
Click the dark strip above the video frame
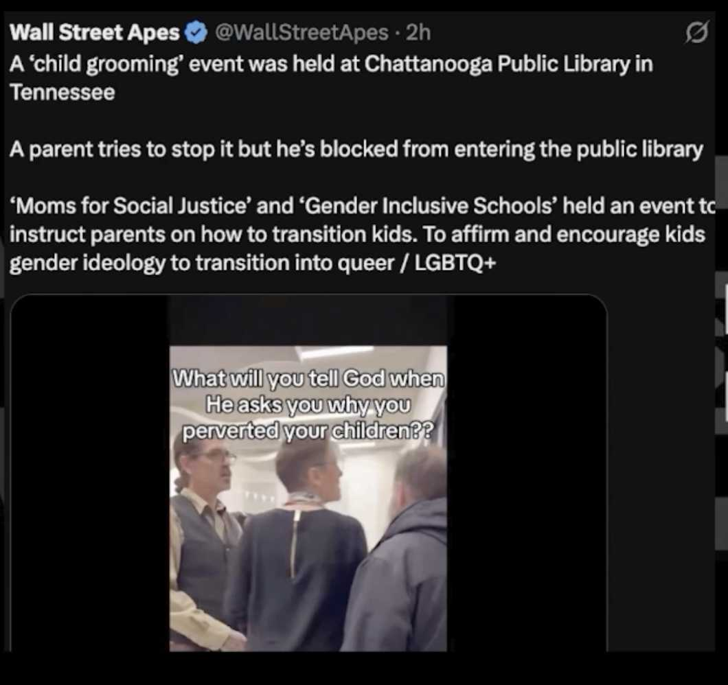pos(308,321)
